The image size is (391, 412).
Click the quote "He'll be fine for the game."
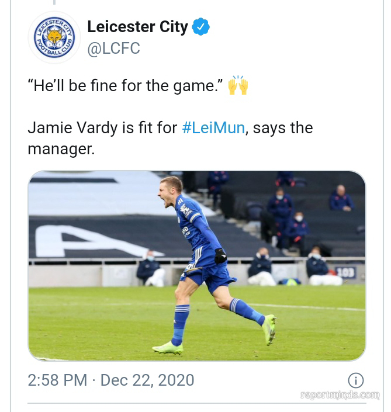pyautogui.click(x=125, y=86)
